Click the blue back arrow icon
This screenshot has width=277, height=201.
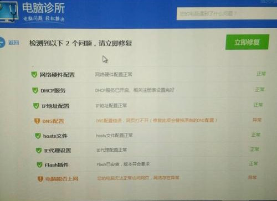click(x=2, y=43)
